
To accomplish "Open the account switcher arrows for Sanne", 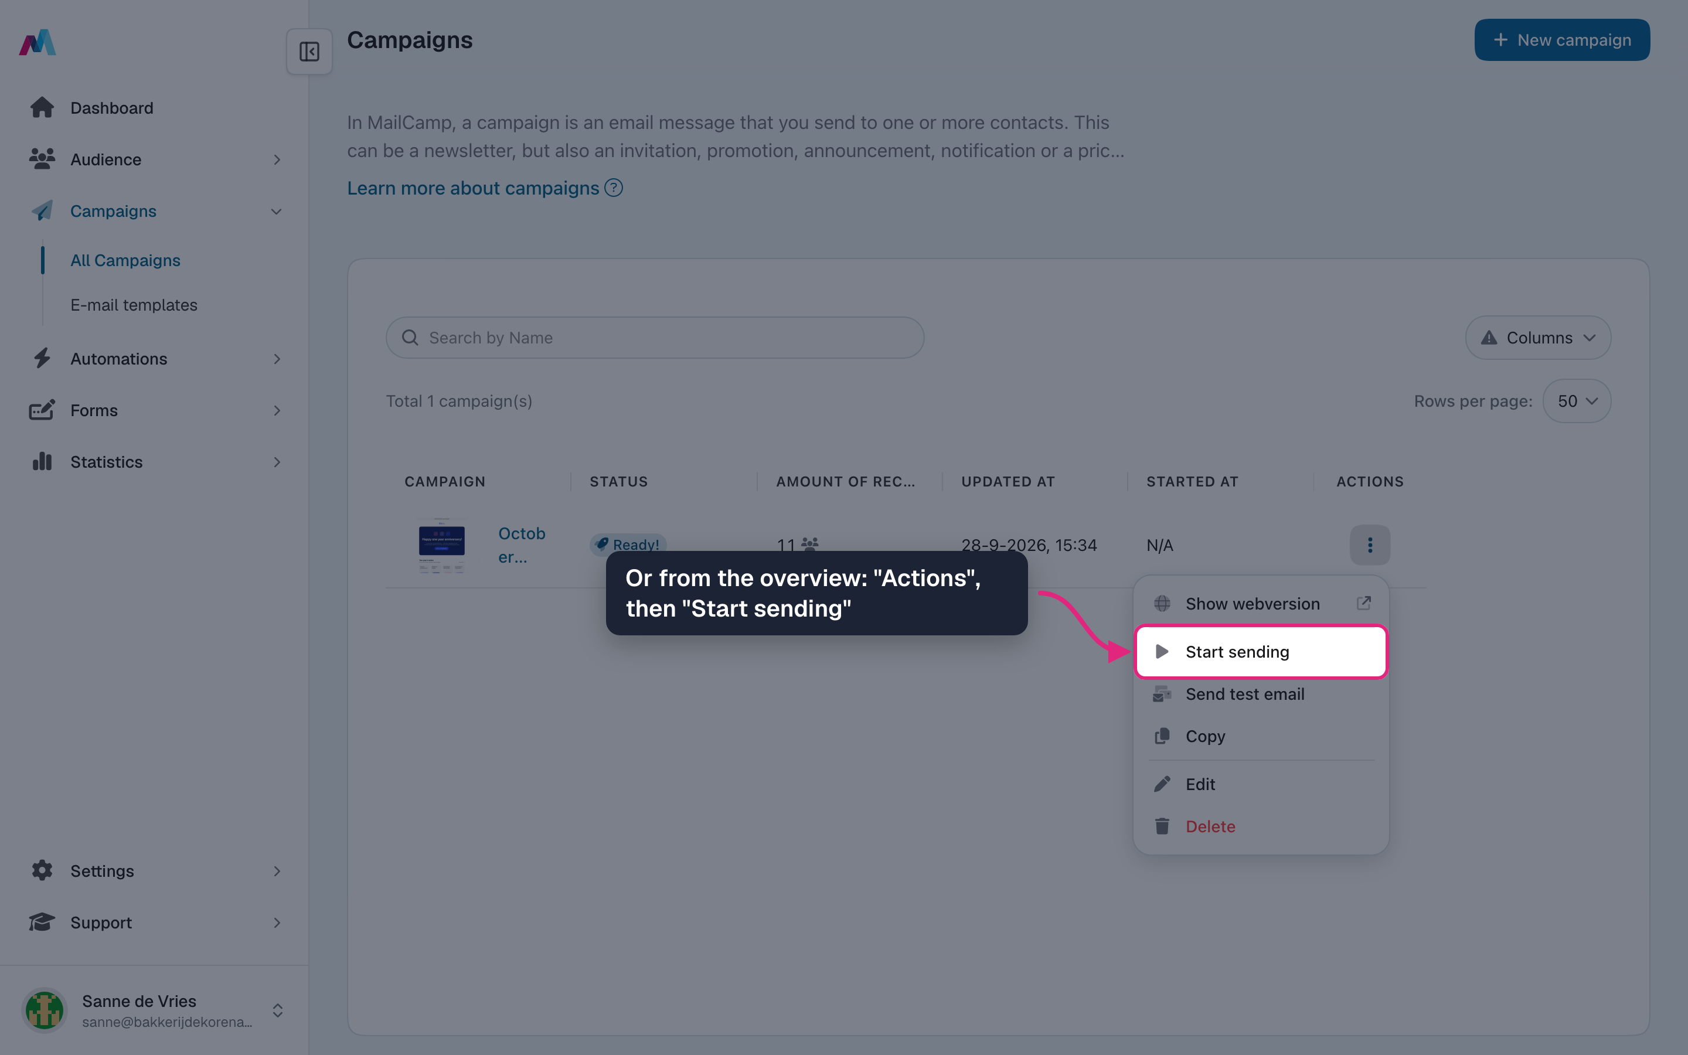I will point(278,1010).
